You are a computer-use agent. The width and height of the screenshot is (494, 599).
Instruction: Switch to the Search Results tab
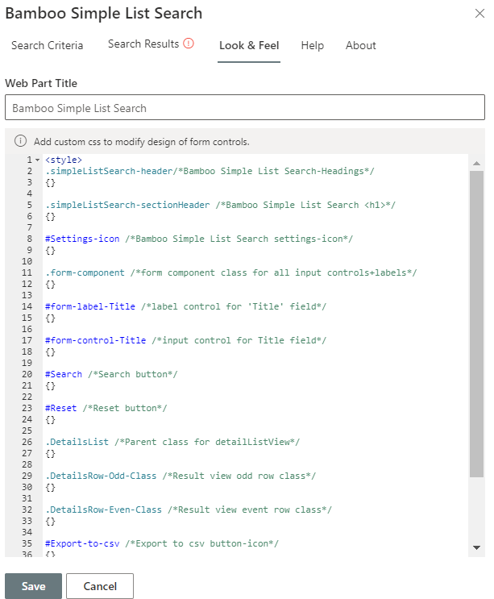143,44
